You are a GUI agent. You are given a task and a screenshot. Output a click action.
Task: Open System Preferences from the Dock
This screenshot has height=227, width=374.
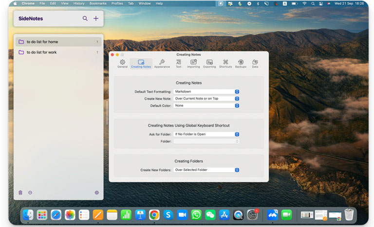(252, 215)
